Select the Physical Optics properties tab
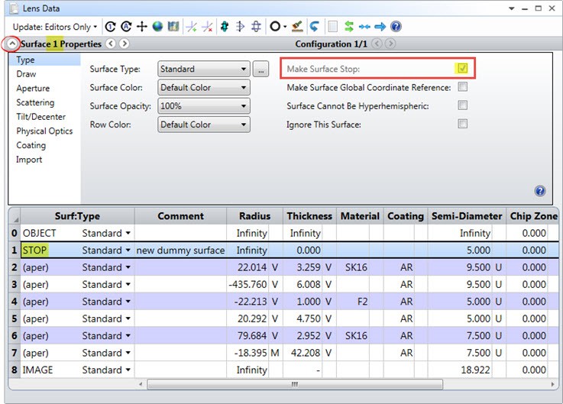Screen dimensions: 563x404 [44, 131]
